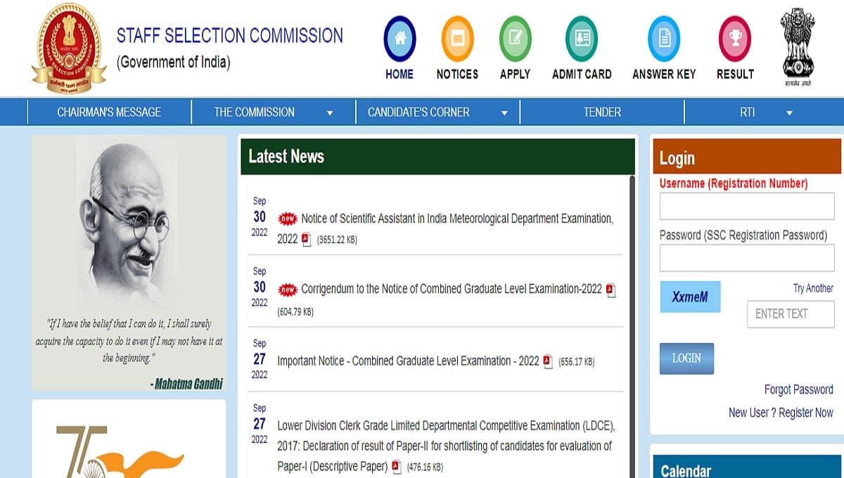Expand the RTI dropdown menu
844x478 pixels.
pos(765,112)
